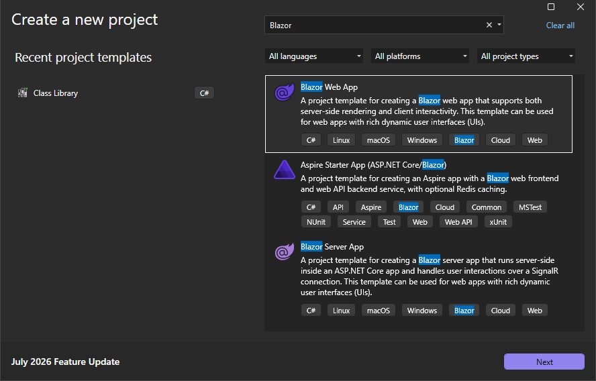Click the macOS tag under Blazor Web App
Viewport: 596px width, 381px height.
(x=379, y=140)
